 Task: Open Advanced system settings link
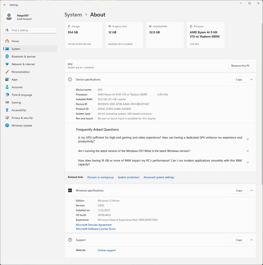(159, 177)
